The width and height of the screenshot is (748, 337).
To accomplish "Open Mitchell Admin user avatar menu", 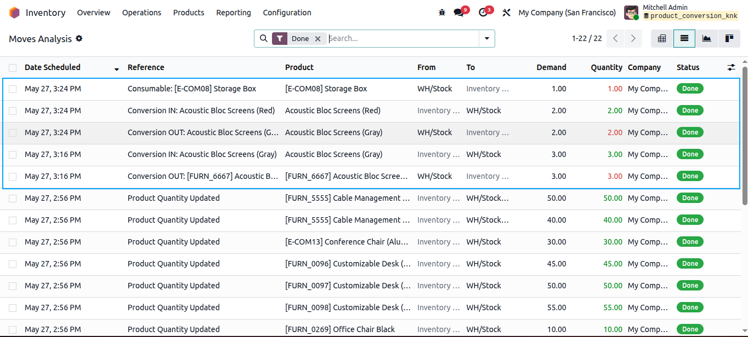I will click(631, 13).
